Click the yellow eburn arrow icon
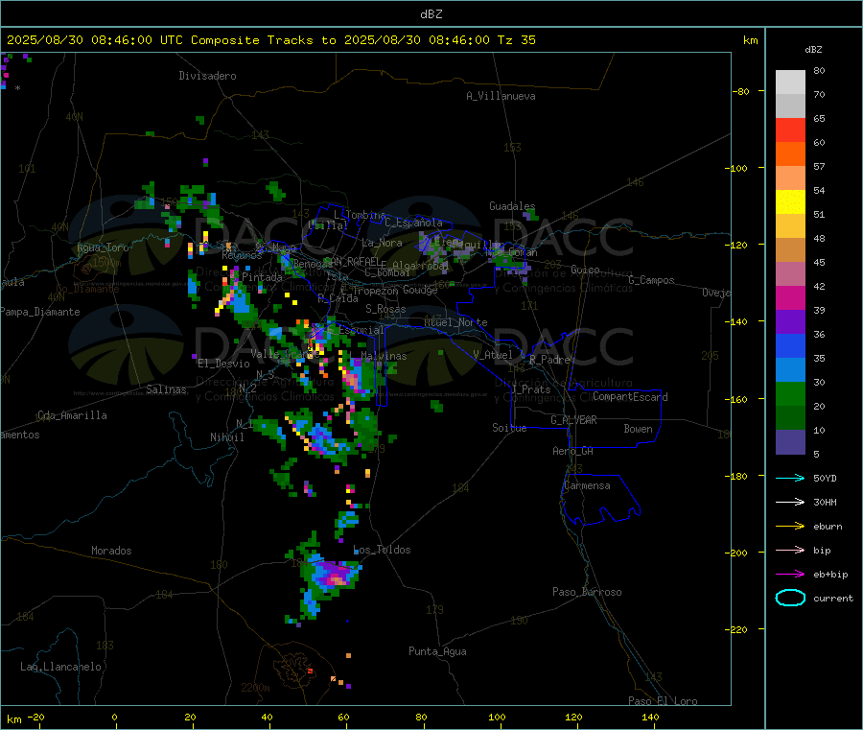Screen dimensions: 863x730 (x=790, y=526)
